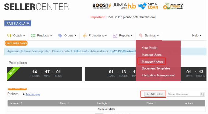Click the Pickers page heading
This screenshot has height=114, width=208.
pos(13,94)
